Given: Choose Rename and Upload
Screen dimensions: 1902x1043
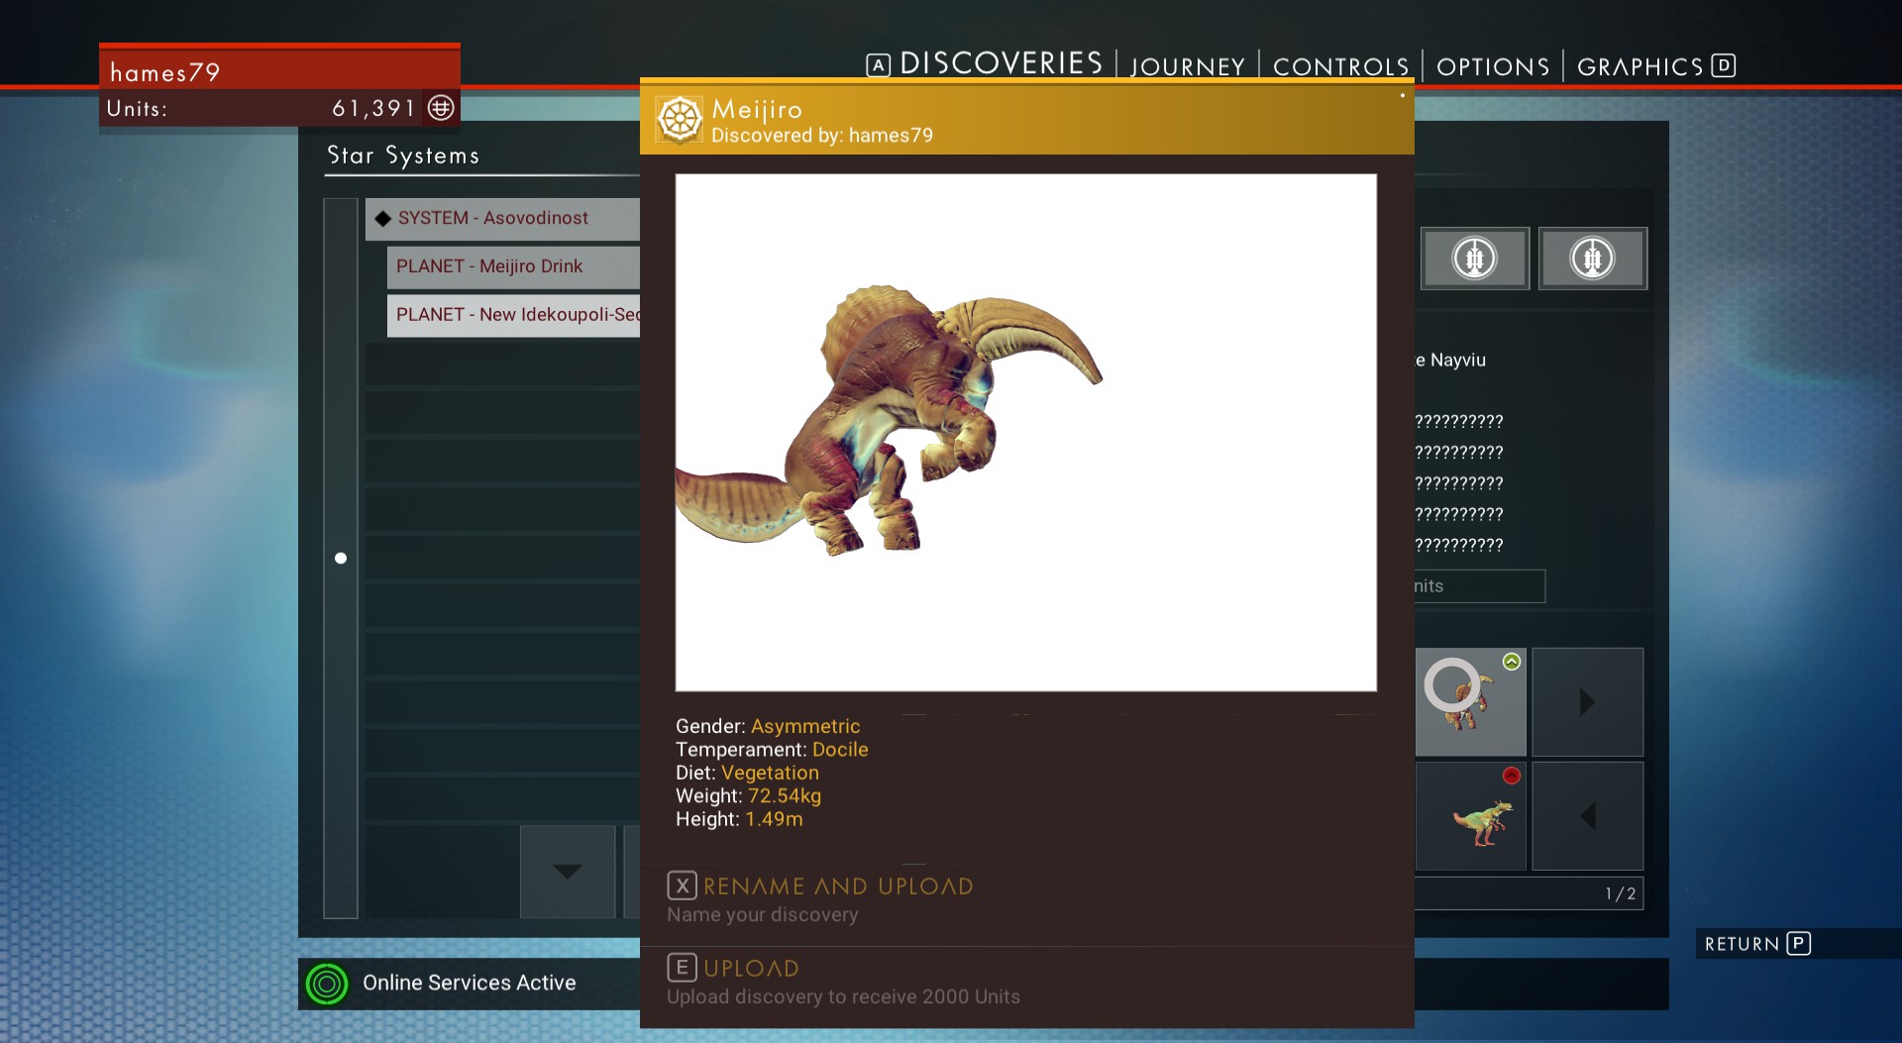Looking at the screenshot, I should (838, 887).
